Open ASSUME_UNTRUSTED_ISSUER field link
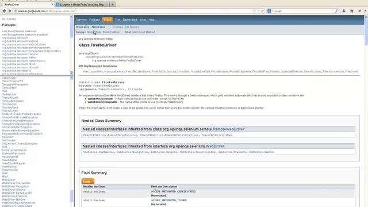 [x=168, y=200]
